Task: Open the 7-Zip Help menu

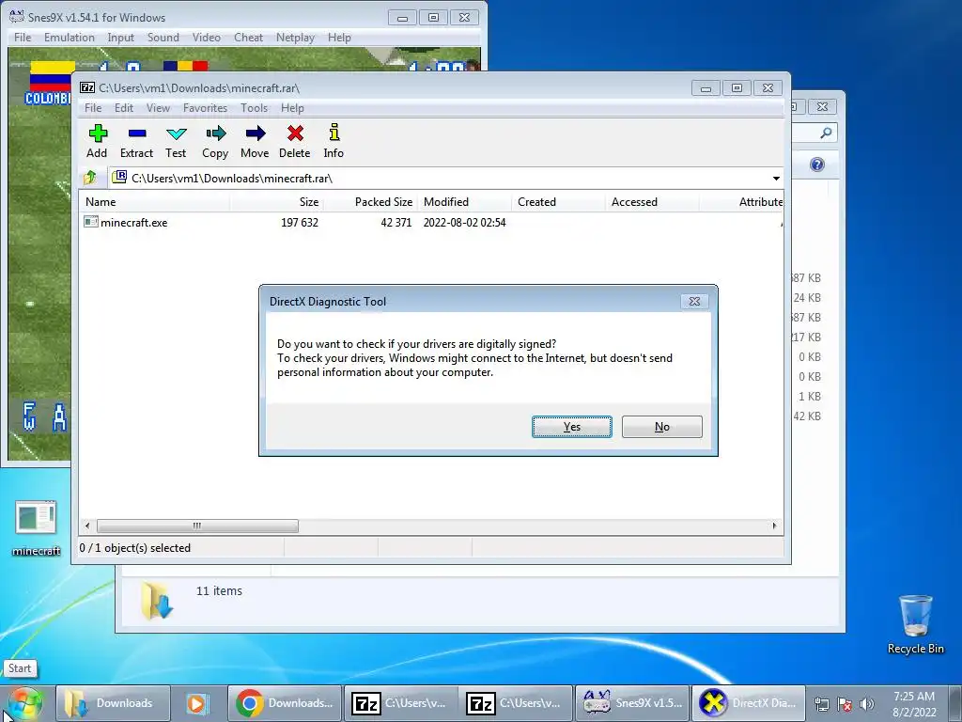Action: (292, 108)
